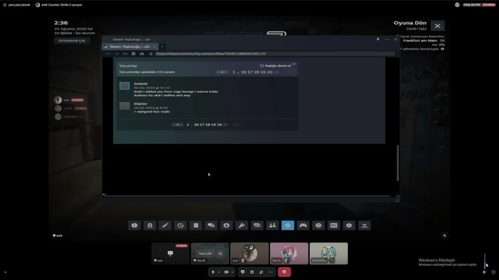The width and height of the screenshot is (499, 280).
Task: Open comment page 20 in the top pagination
Action: 269,72
